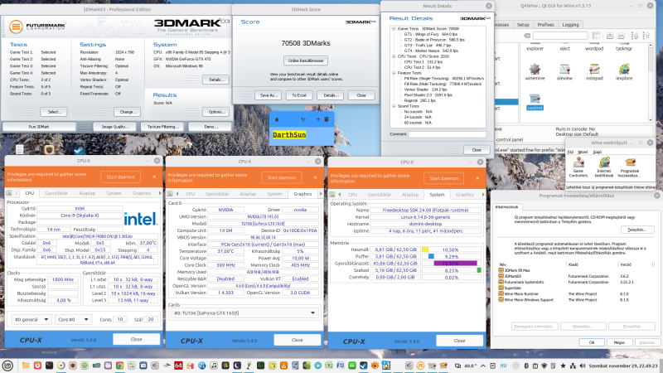Click the sort descending arrow icon in Q4Wine
Screen dimensions: 663x373
tap(635, 36)
